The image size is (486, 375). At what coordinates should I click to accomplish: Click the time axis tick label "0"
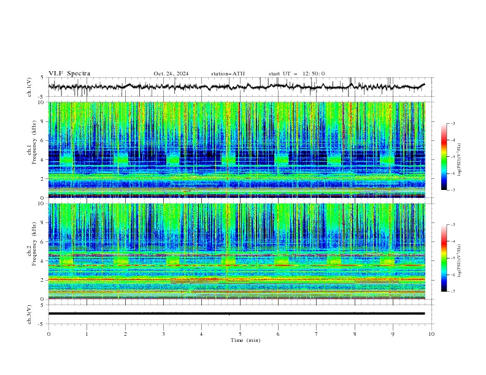[48, 334]
